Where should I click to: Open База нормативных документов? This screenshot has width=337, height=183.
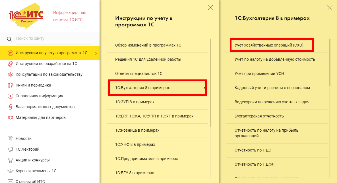click(x=45, y=107)
